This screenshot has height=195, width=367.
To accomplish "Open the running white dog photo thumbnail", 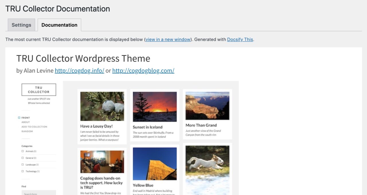I will point(207,170).
